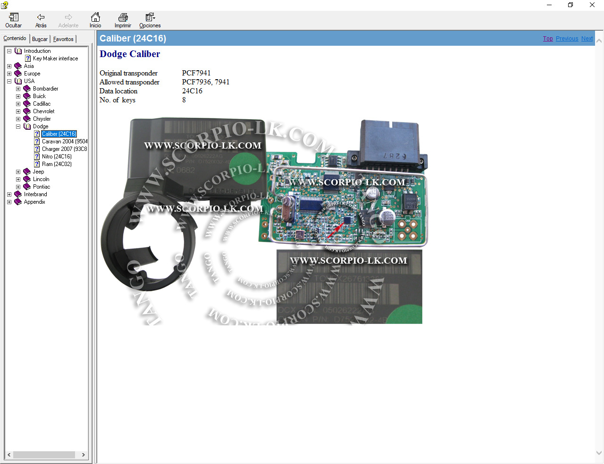
Task: Expand the Appendix tree node
Action: click(x=9, y=202)
